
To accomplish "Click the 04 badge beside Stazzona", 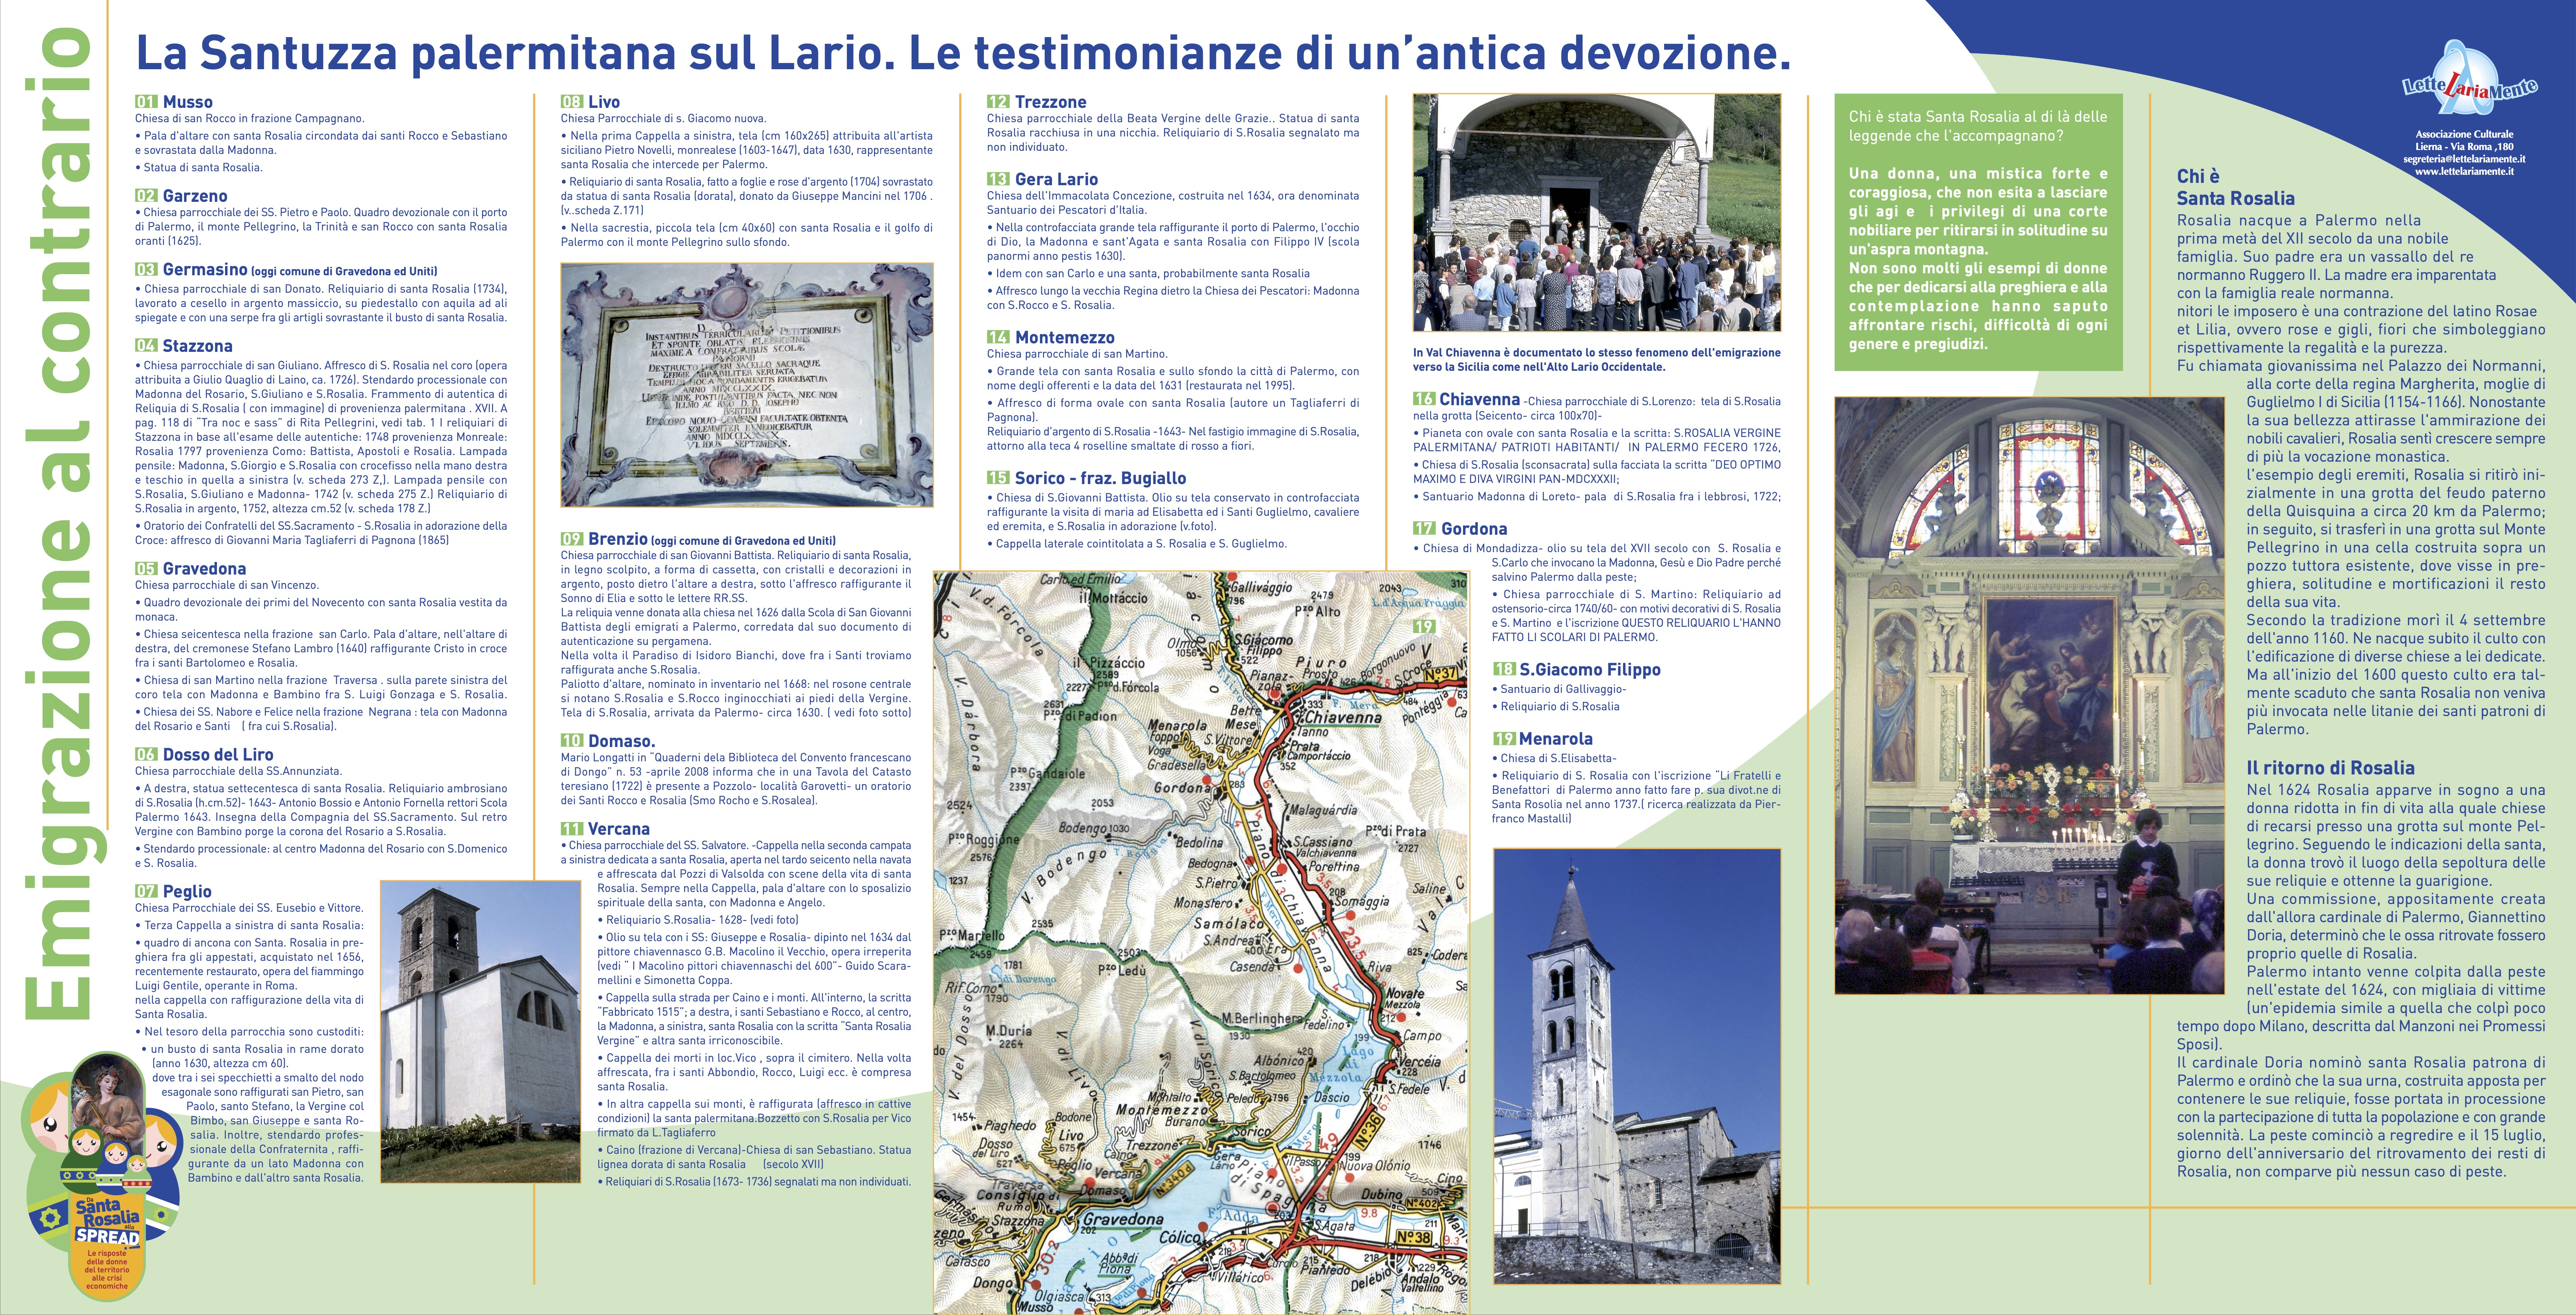I will [x=146, y=346].
